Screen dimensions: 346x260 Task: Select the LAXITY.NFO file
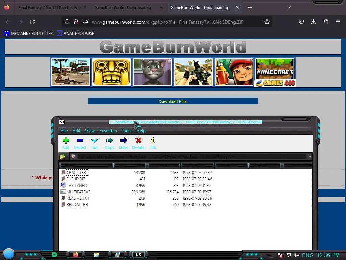77,185
